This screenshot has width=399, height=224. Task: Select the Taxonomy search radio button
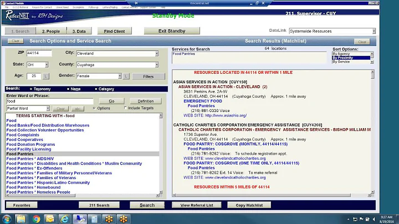(31, 89)
